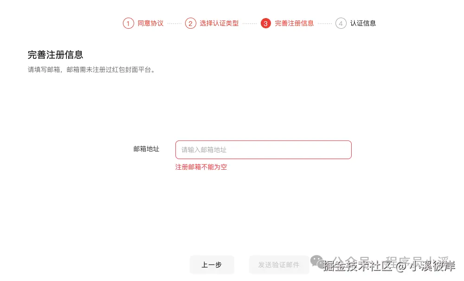The width and height of the screenshot is (464, 281).
Task: Click the instruction text about 请填写邮箱
Action: coord(91,69)
